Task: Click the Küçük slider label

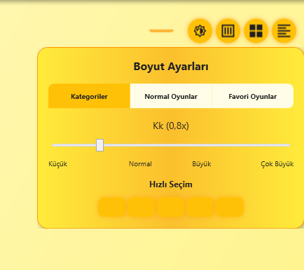Action: [57, 164]
